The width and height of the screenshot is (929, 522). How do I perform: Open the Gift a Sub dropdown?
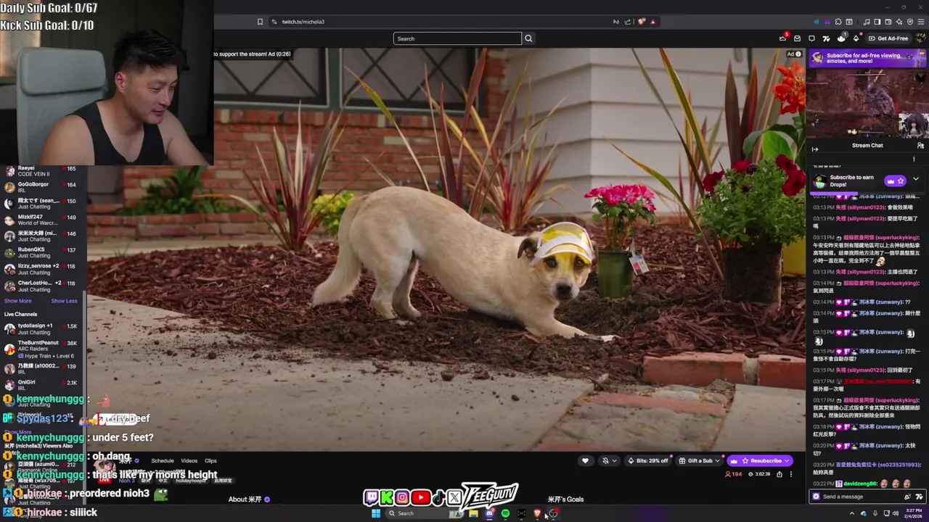coord(699,461)
